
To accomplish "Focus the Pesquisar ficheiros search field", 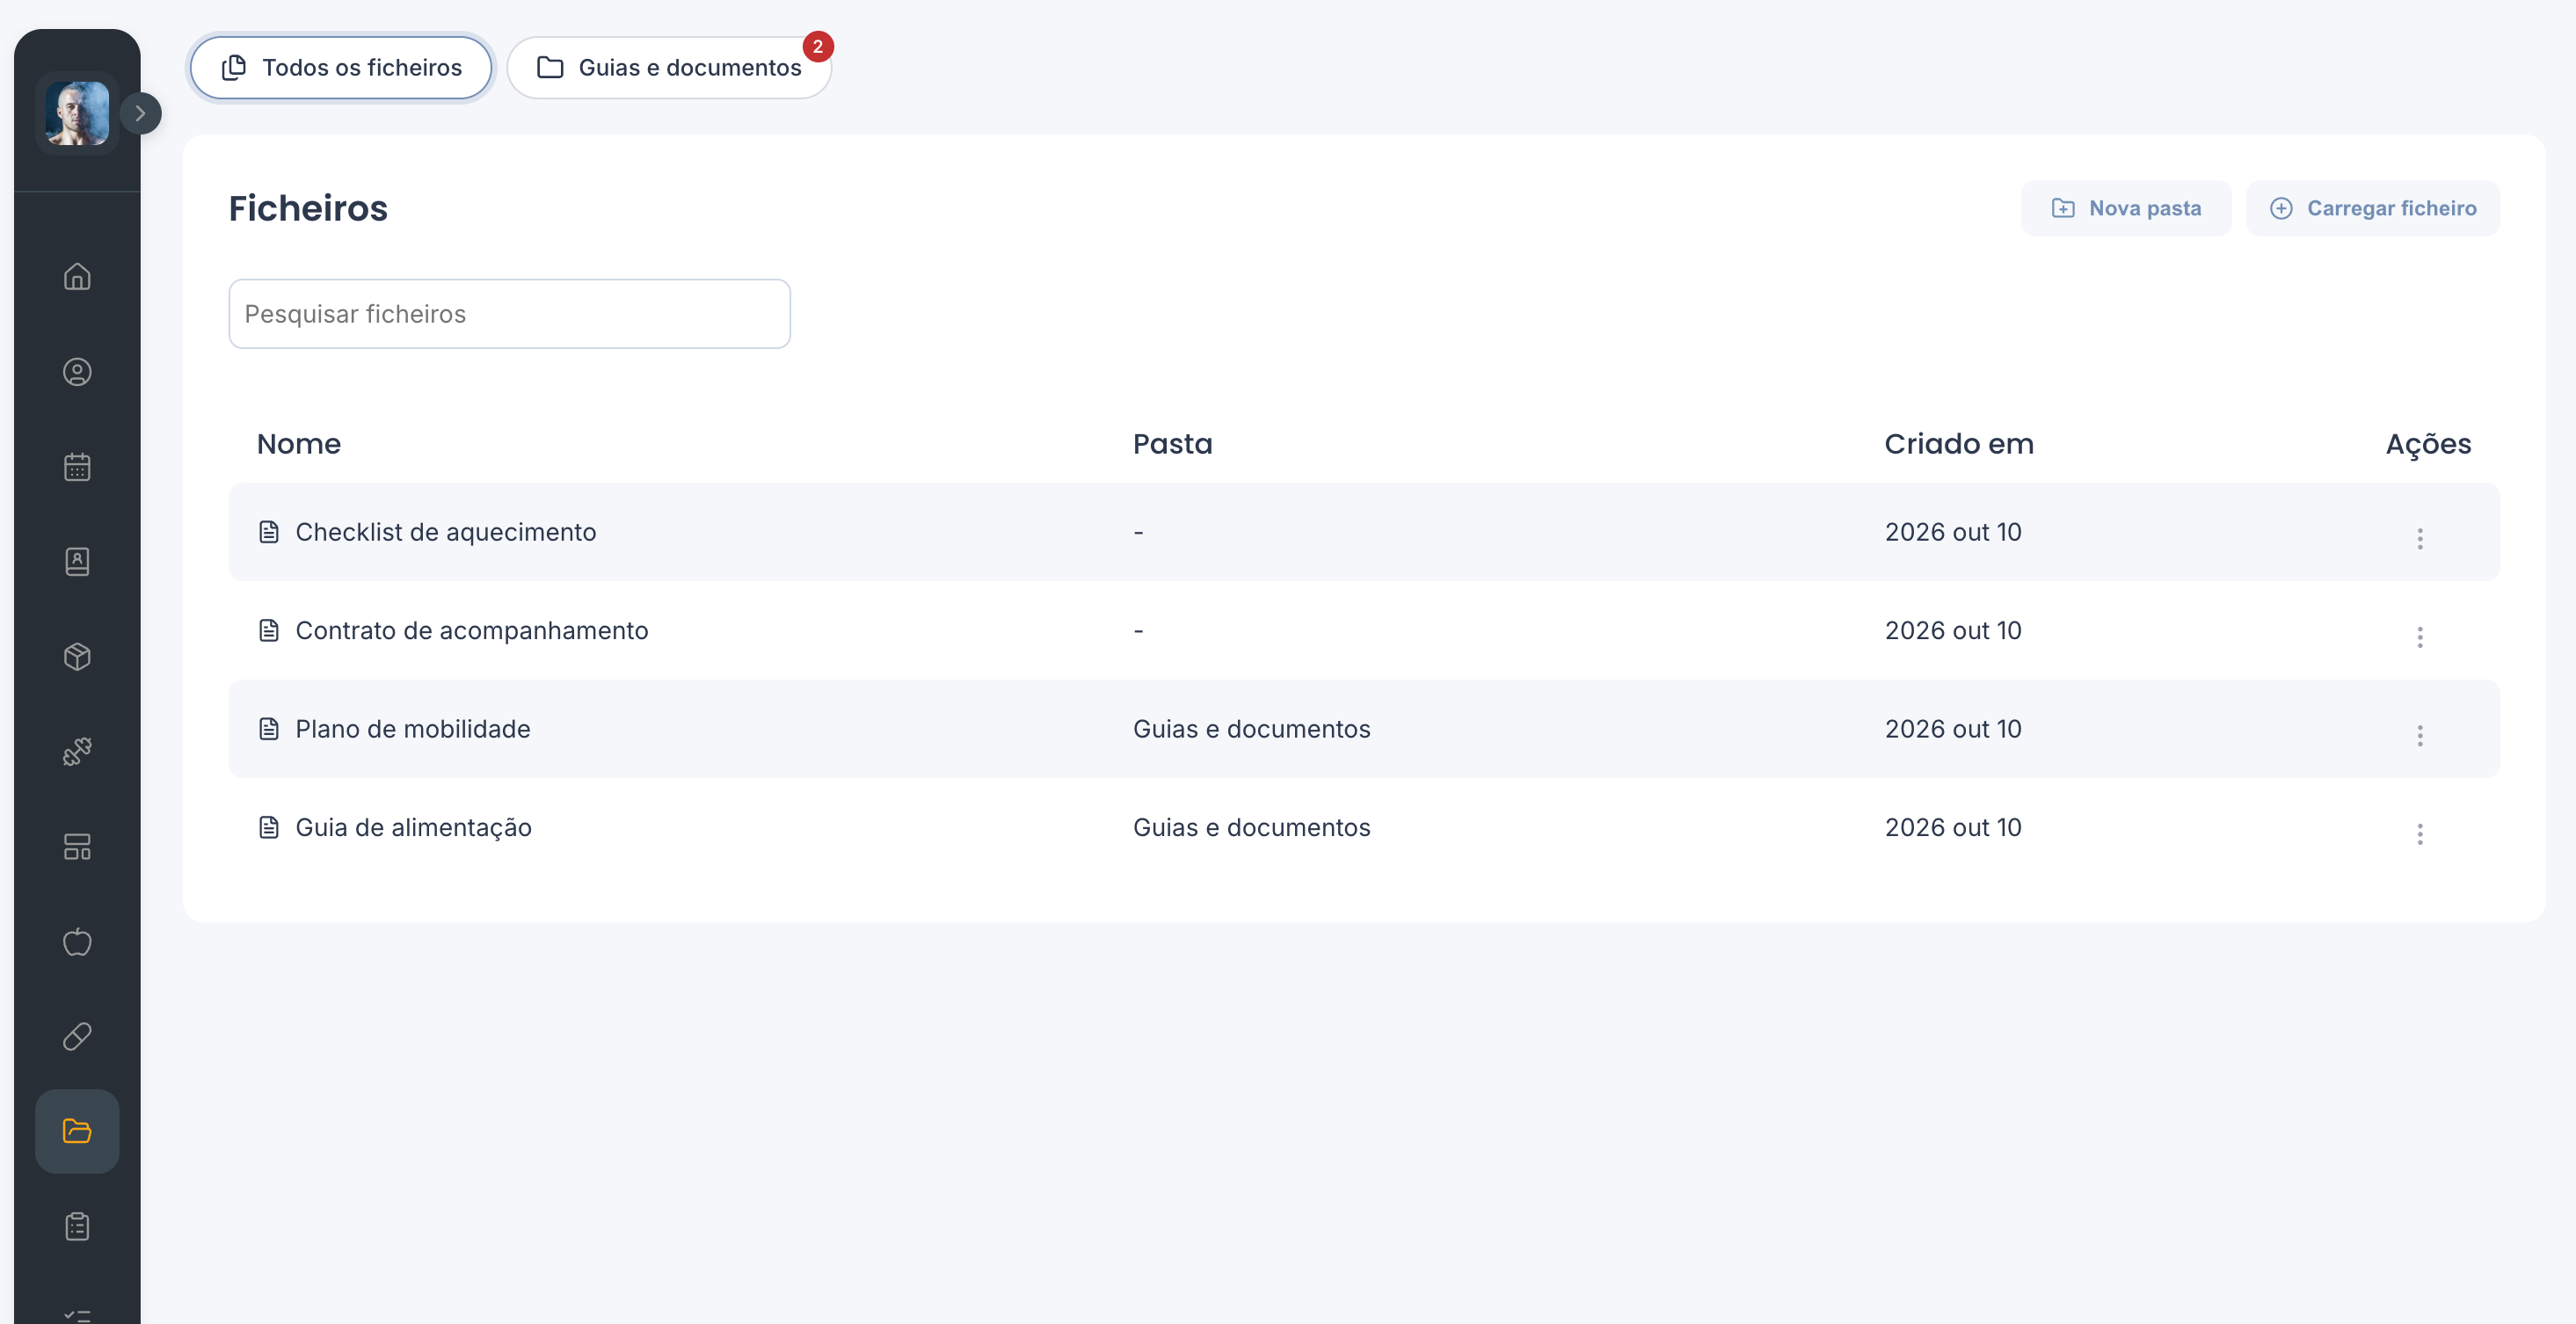I will [509, 314].
